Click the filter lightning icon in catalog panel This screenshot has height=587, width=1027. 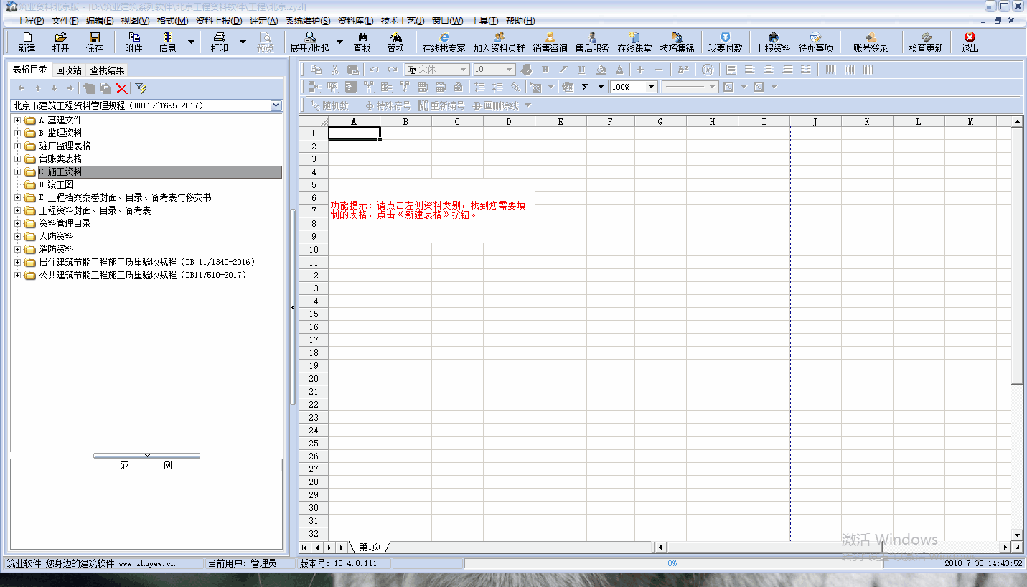[x=141, y=88]
